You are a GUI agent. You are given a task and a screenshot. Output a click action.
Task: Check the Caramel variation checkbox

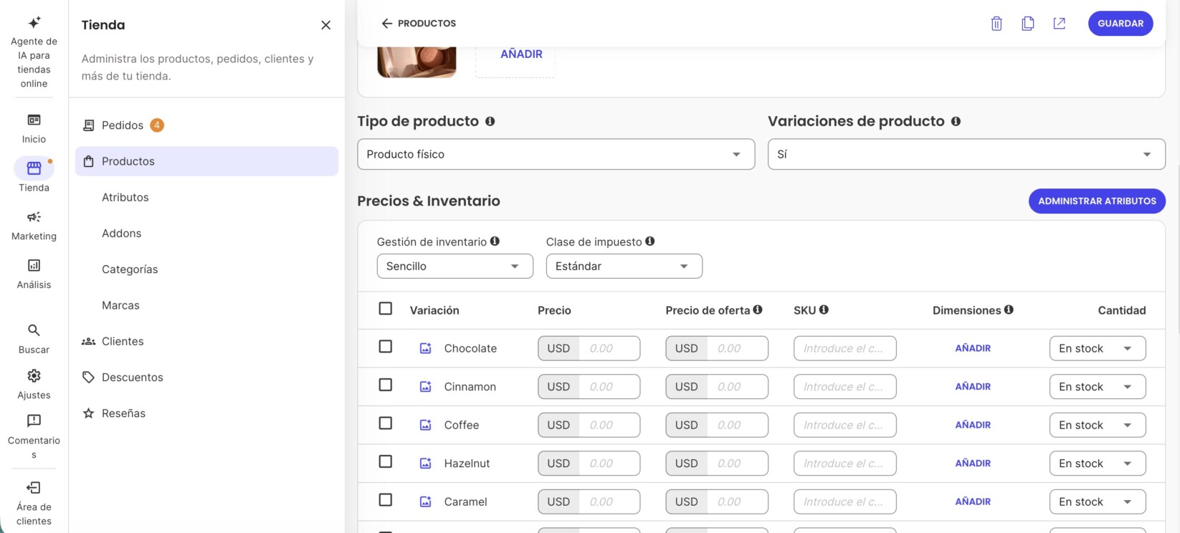[386, 500]
